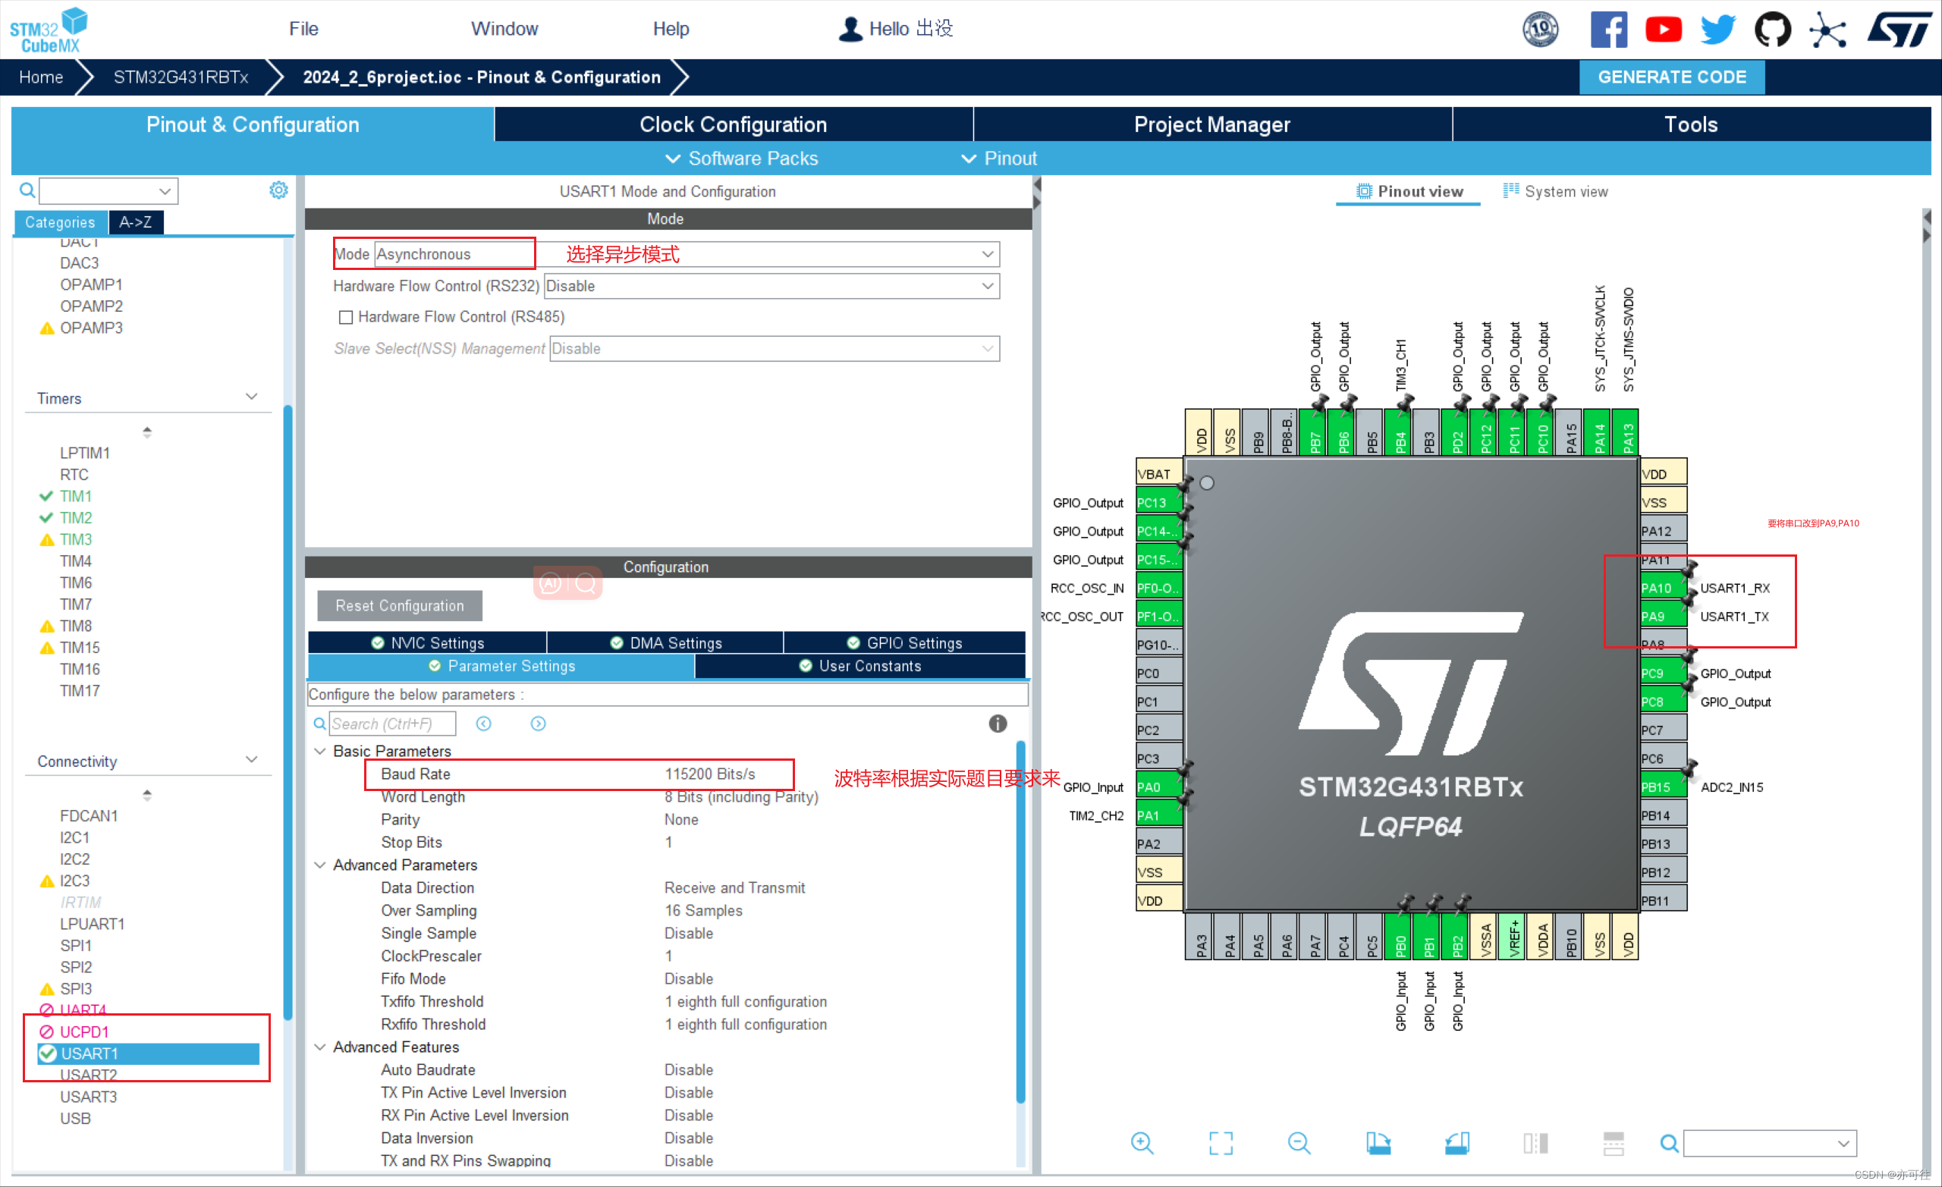The height and width of the screenshot is (1187, 1942).
Task: Enable Hardware Flow Control RS485 checkbox
Action: [x=345, y=318]
